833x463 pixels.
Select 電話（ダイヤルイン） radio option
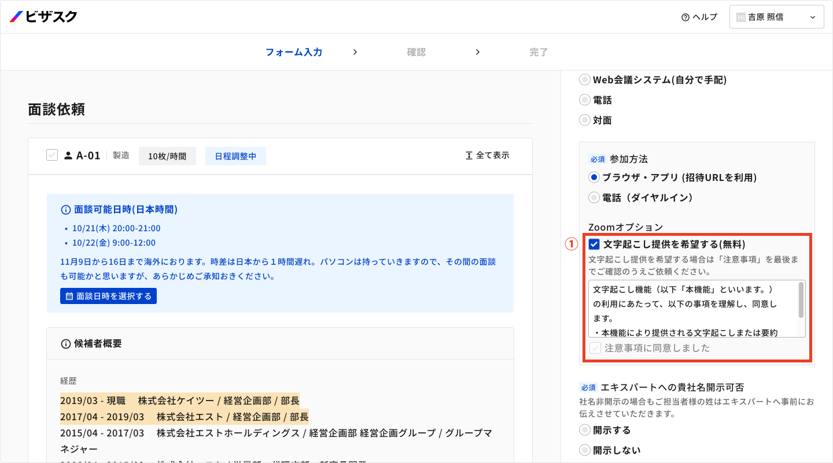click(x=594, y=198)
